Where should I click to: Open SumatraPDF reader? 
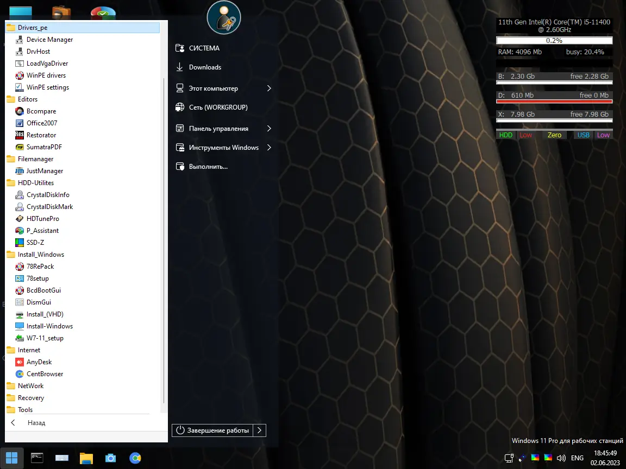43,147
